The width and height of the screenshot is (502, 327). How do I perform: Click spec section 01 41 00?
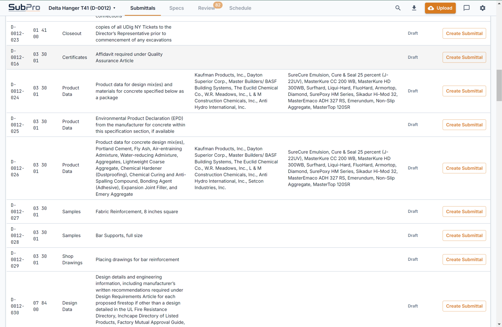click(x=40, y=33)
